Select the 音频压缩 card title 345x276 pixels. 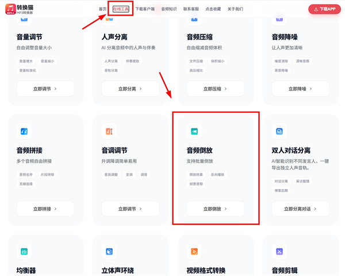tap(200, 37)
